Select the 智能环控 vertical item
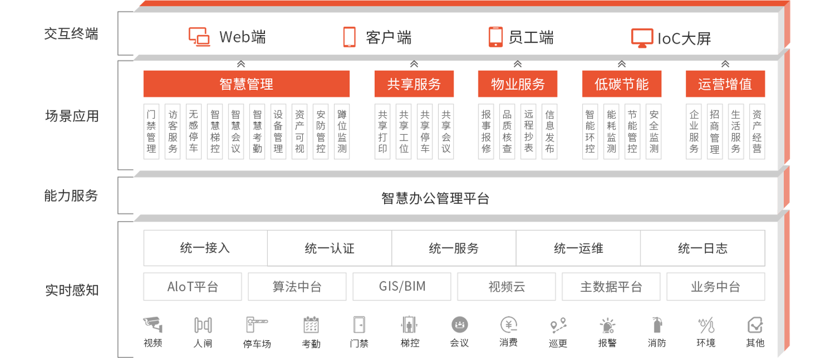This screenshot has height=358, width=835. click(x=590, y=131)
